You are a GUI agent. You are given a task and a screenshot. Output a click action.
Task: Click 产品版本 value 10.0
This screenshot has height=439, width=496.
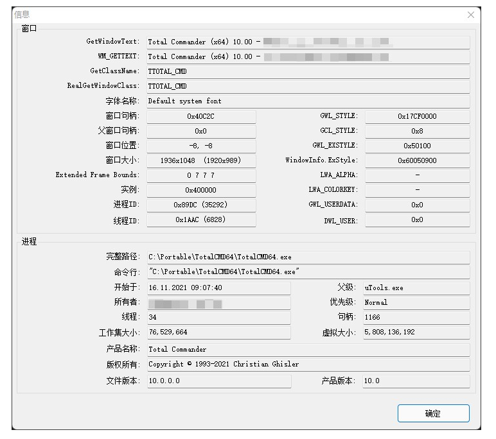416,381
